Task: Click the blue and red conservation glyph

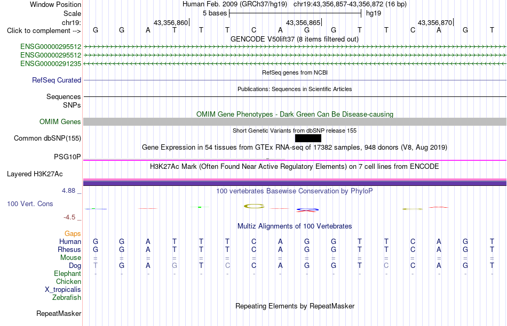Action: [x=307, y=210]
